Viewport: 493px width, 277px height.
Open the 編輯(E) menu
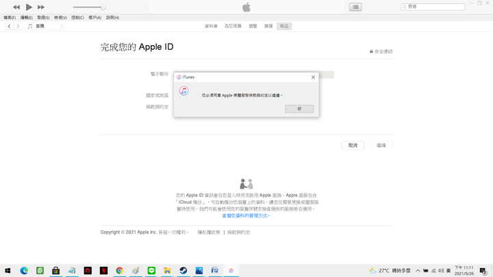[x=27, y=18]
